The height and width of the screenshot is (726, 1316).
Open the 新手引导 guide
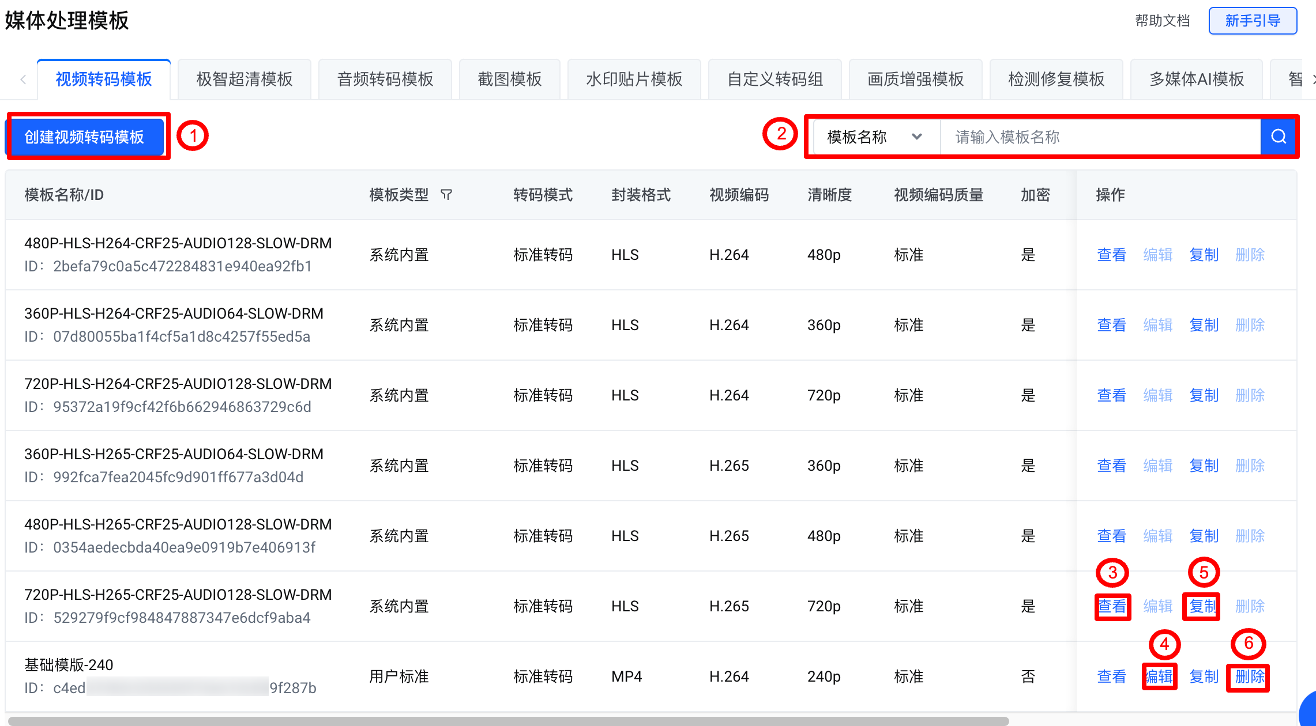[1253, 21]
